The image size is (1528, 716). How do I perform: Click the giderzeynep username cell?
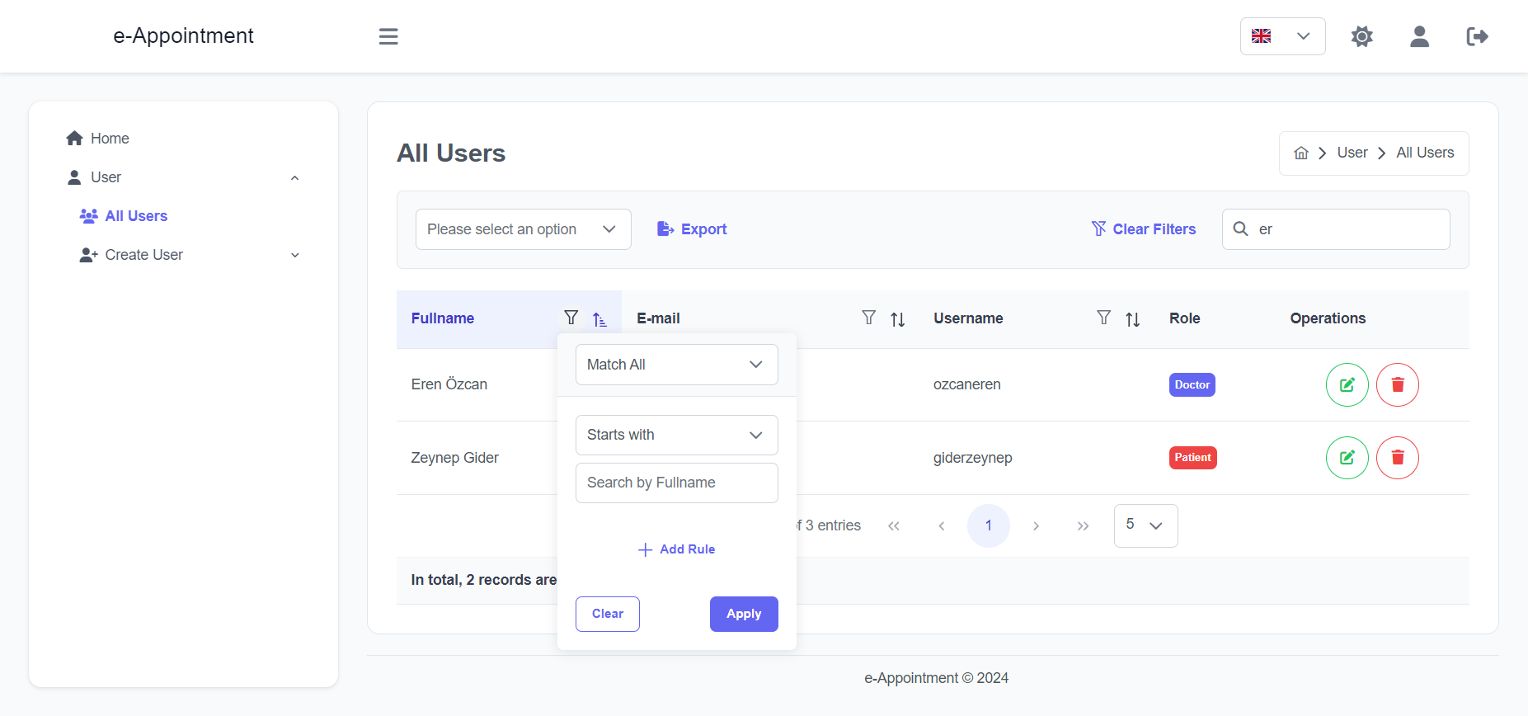(x=972, y=458)
